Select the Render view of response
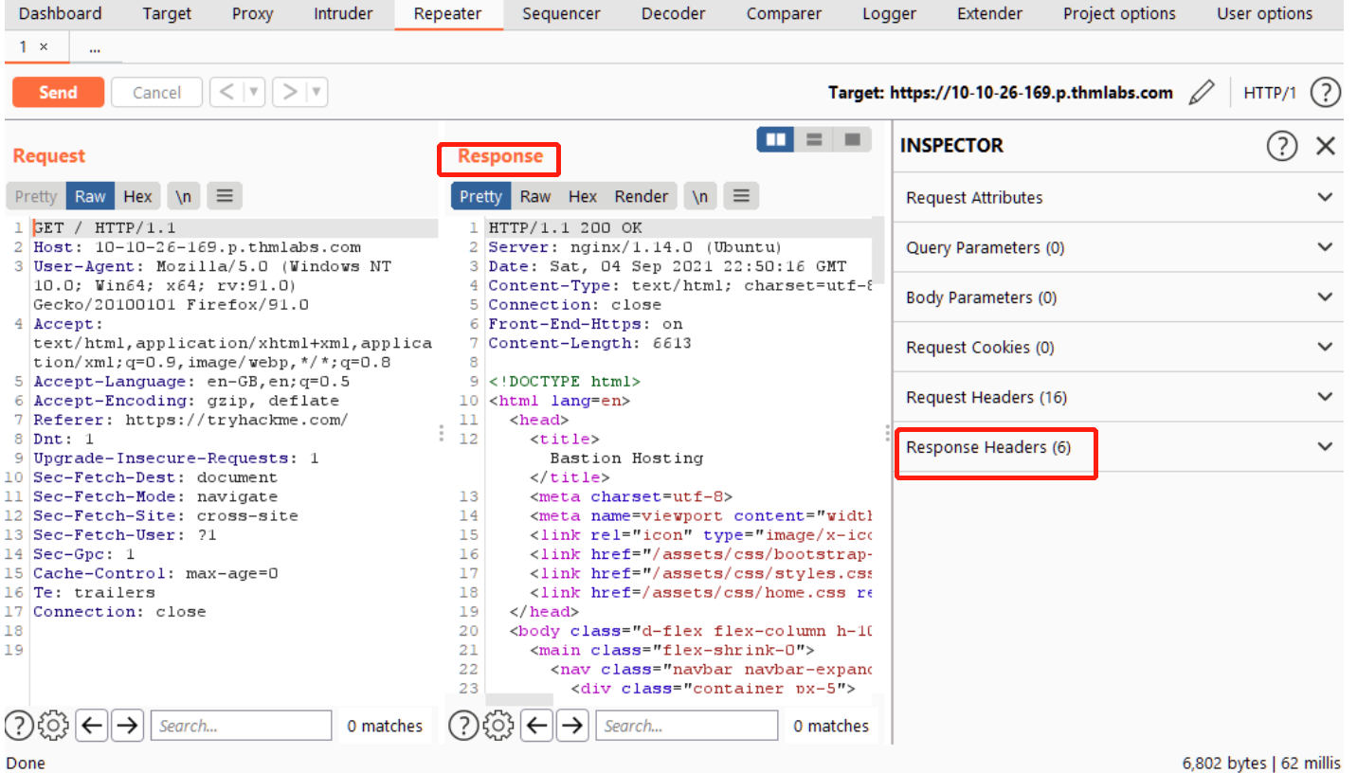 (641, 196)
